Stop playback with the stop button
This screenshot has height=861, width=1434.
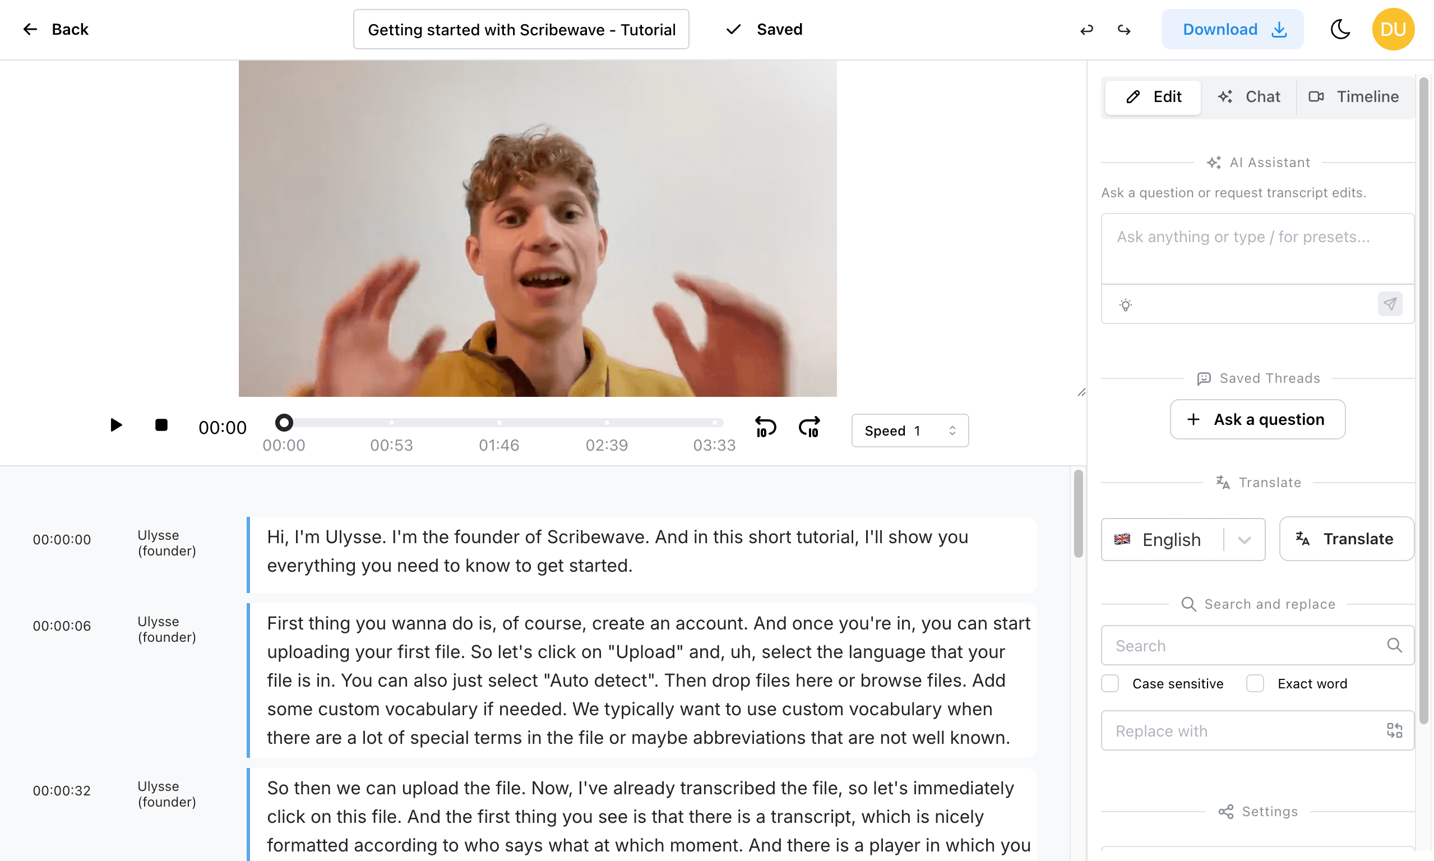[x=161, y=425]
